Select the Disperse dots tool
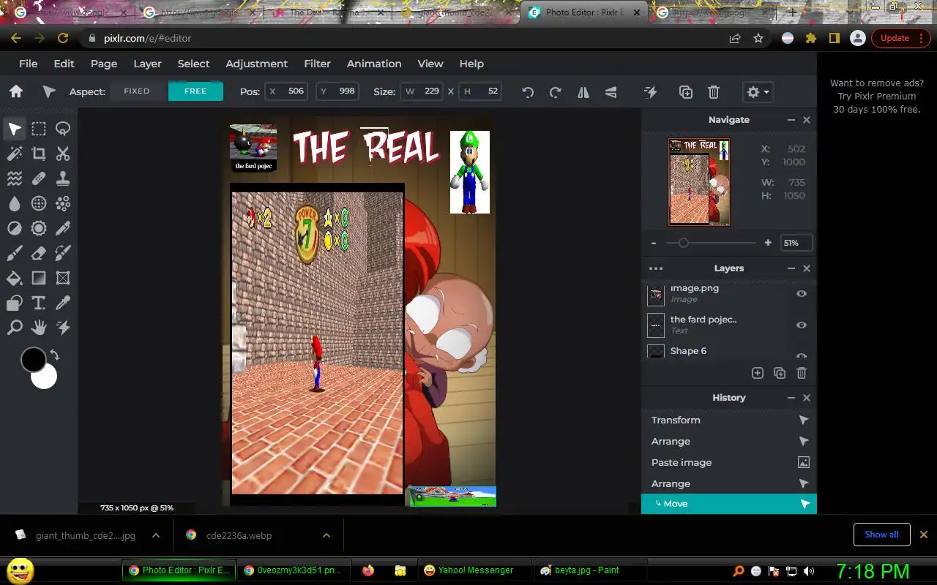The image size is (937, 585). (x=63, y=203)
